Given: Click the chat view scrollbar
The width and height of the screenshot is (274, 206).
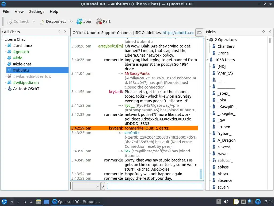Looking at the screenshot, I should pos(201,174).
